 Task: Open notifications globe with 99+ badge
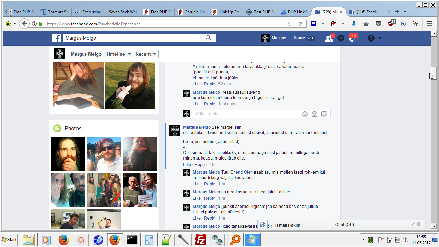tap(352, 38)
